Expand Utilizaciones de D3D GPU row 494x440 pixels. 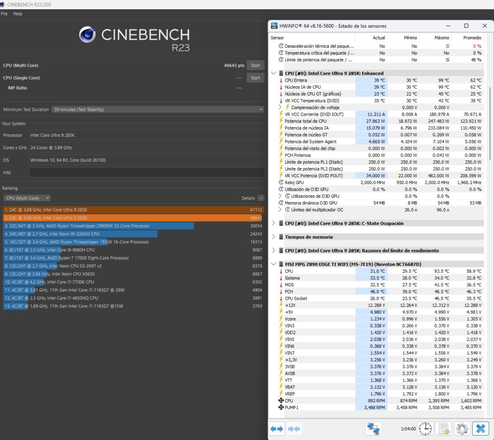pyautogui.click(x=280, y=196)
